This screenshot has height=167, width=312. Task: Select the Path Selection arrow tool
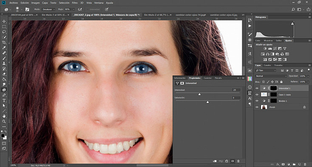(4, 106)
